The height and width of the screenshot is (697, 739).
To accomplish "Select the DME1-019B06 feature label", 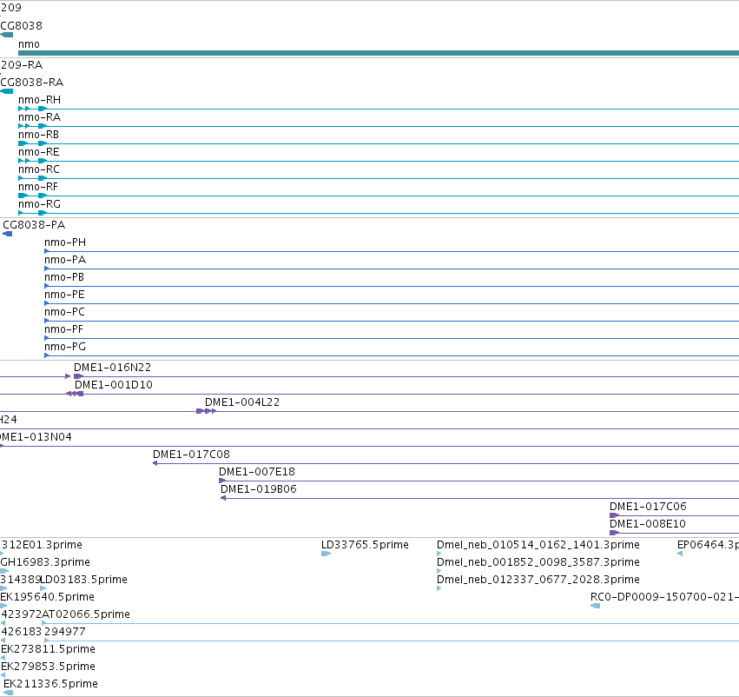I will click(x=259, y=489).
